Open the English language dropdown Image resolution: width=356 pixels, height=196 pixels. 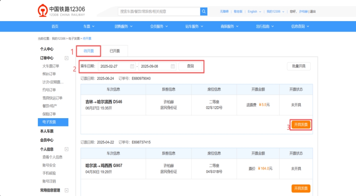[254, 12]
